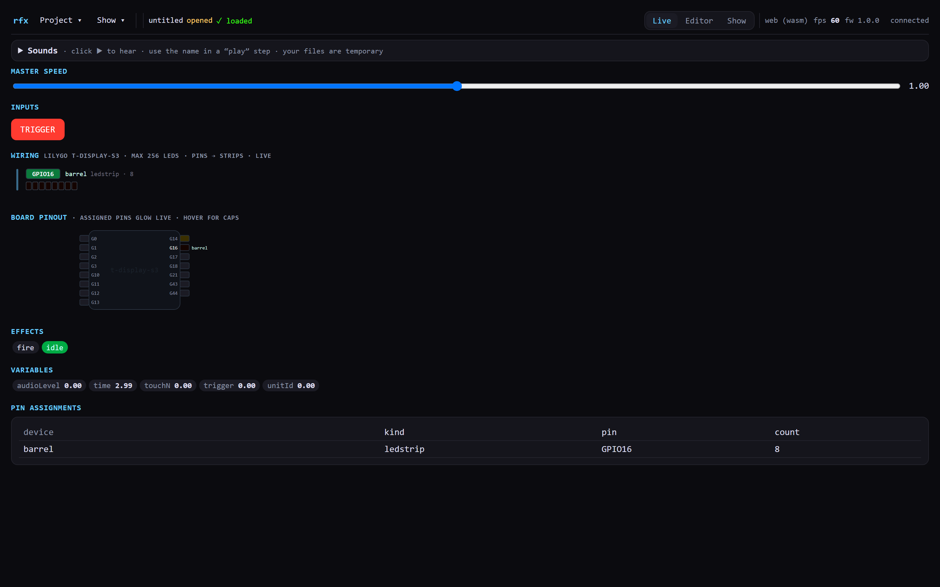Click the loaded status text
This screenshot has height=587, width=940.
click(239, 21)
